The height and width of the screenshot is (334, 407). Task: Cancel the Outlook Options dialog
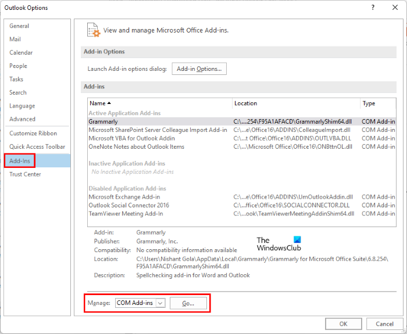click(x=384, y=324)
